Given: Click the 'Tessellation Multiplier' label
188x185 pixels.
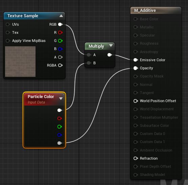Looking at the screenshot, I should (159, 117).
